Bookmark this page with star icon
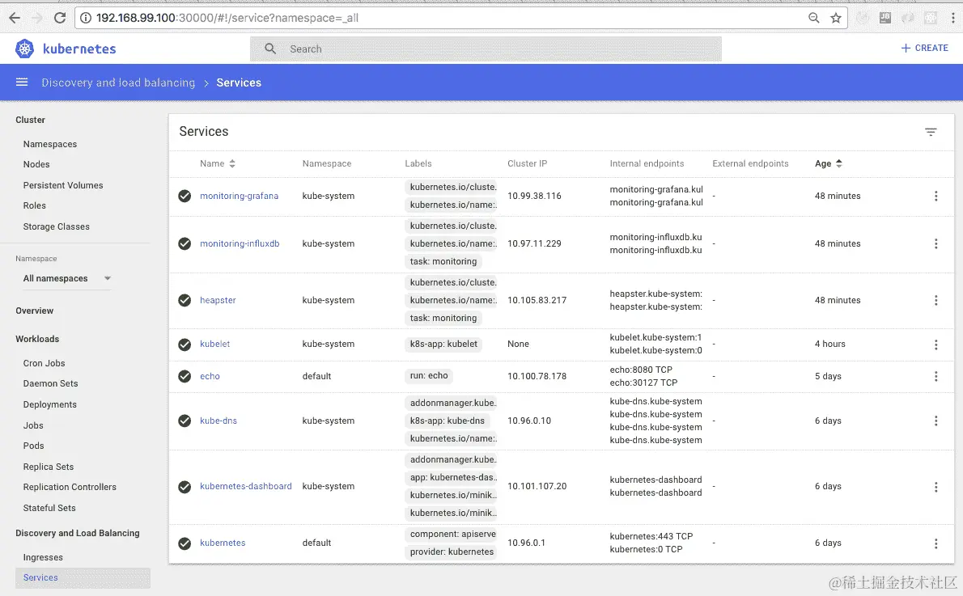 pyautogui.click(x=835, y=18)
